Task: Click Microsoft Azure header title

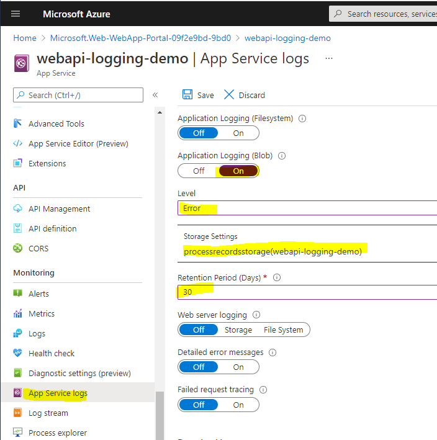Action: pyautogui.click(x=76, y=14)
